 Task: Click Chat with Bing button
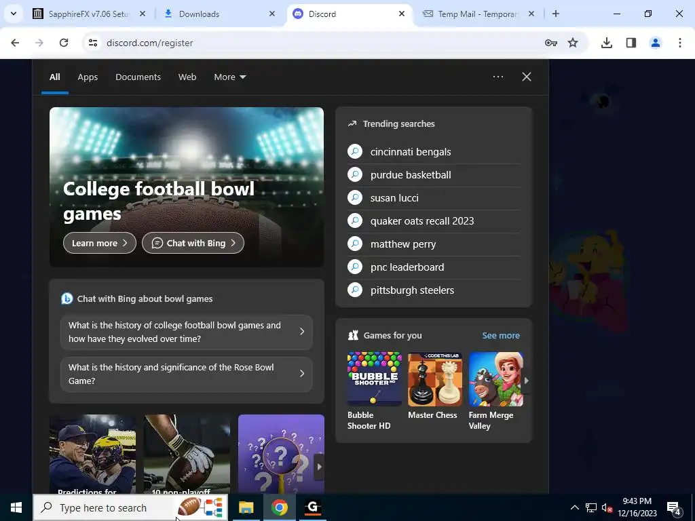193,243
